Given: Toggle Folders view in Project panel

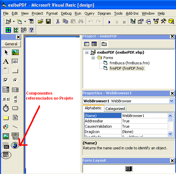Looking at the screenshot, I should tap(104, 44).
